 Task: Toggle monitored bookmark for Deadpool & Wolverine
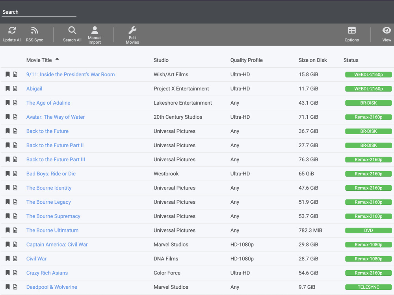[7, 287]
